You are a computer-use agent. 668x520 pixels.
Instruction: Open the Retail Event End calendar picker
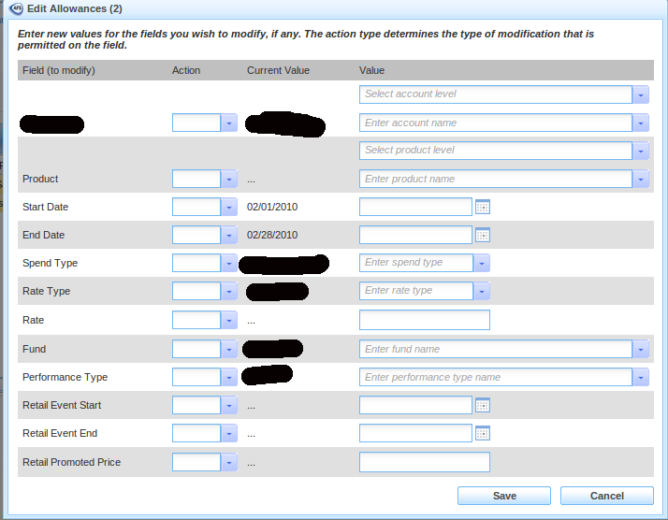483,433
